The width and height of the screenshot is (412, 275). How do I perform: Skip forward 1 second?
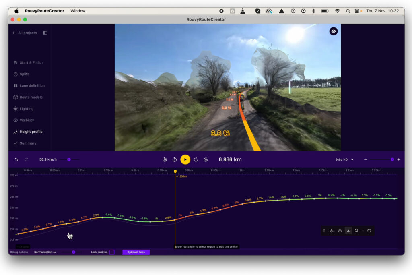point(196,159)
